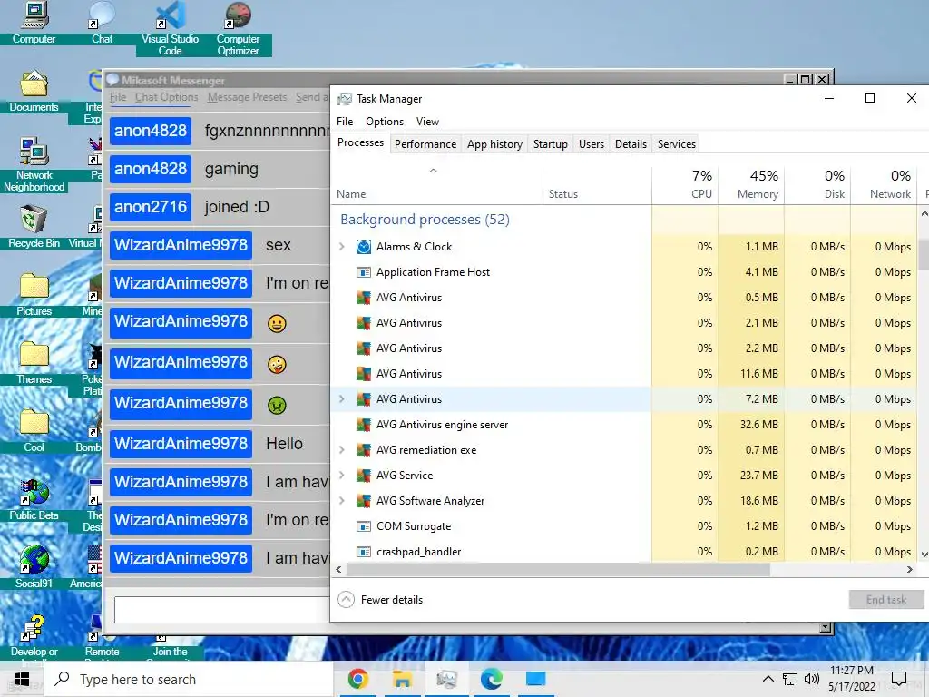
Task: Open Computer Optimizer desktop shortcut
Action: [238, 28]
